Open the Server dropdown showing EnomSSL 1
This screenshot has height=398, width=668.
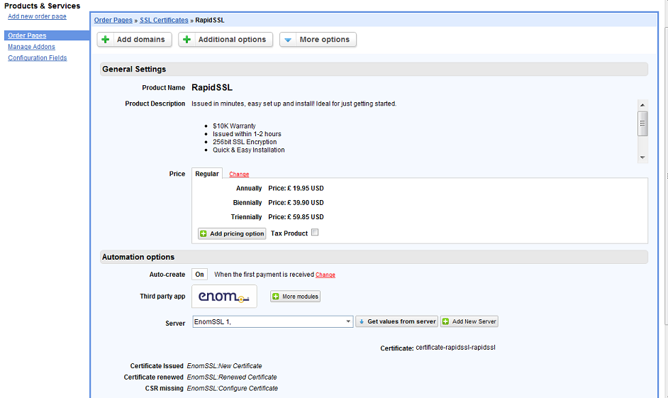coord(272,321)
